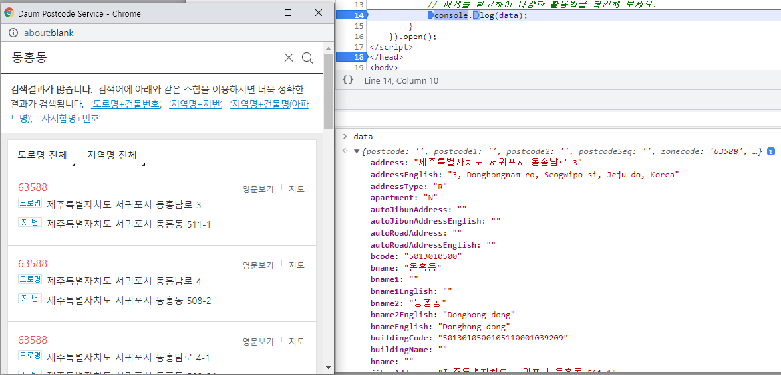Click 지도 for 동홍남로 4-1 result

click(297, 342)
